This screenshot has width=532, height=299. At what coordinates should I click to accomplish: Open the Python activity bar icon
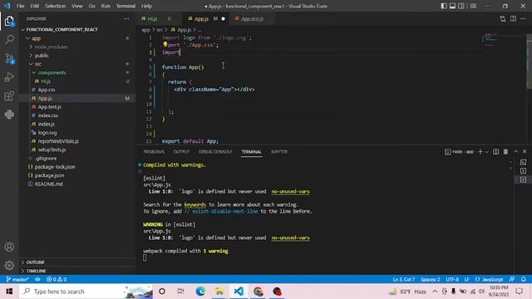click(x=9, y=115)
